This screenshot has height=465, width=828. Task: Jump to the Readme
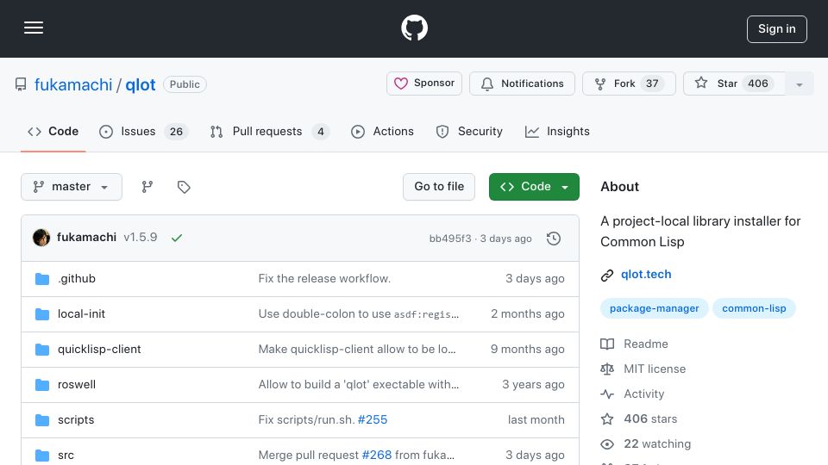(646, 344)
